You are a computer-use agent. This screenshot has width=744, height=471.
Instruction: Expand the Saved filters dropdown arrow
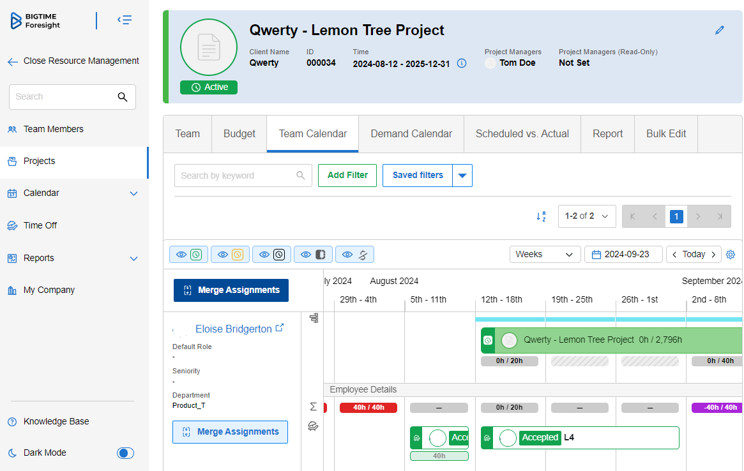click(462, 176)
